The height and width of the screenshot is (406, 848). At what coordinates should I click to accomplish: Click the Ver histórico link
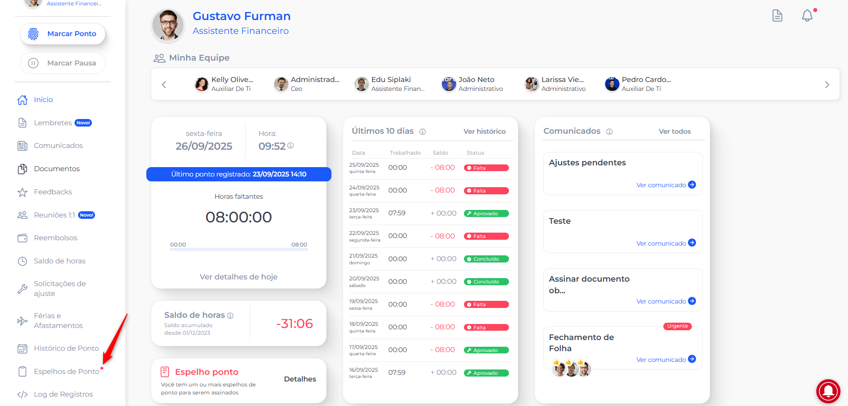(484, 131)
